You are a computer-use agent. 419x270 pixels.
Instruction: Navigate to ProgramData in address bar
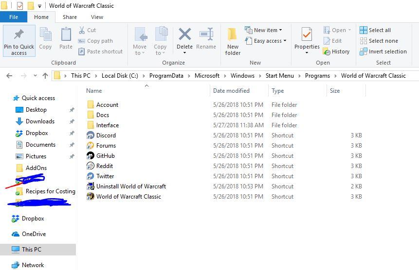166,76
